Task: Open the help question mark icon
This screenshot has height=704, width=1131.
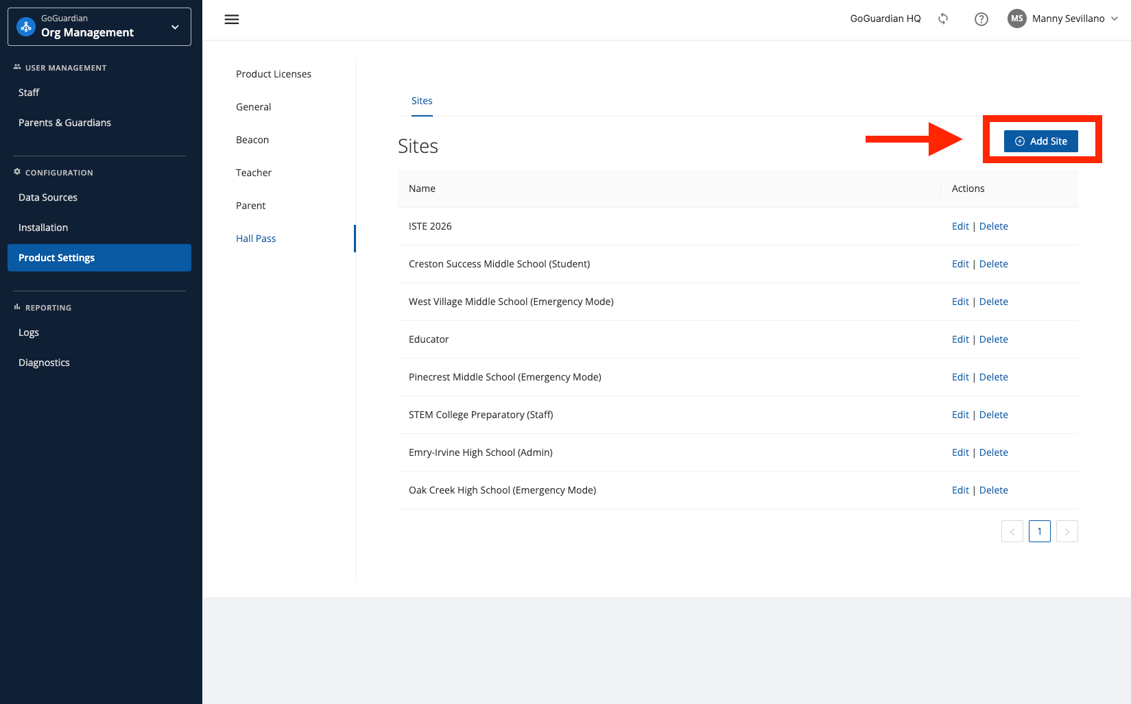Action: pos(981,19)
